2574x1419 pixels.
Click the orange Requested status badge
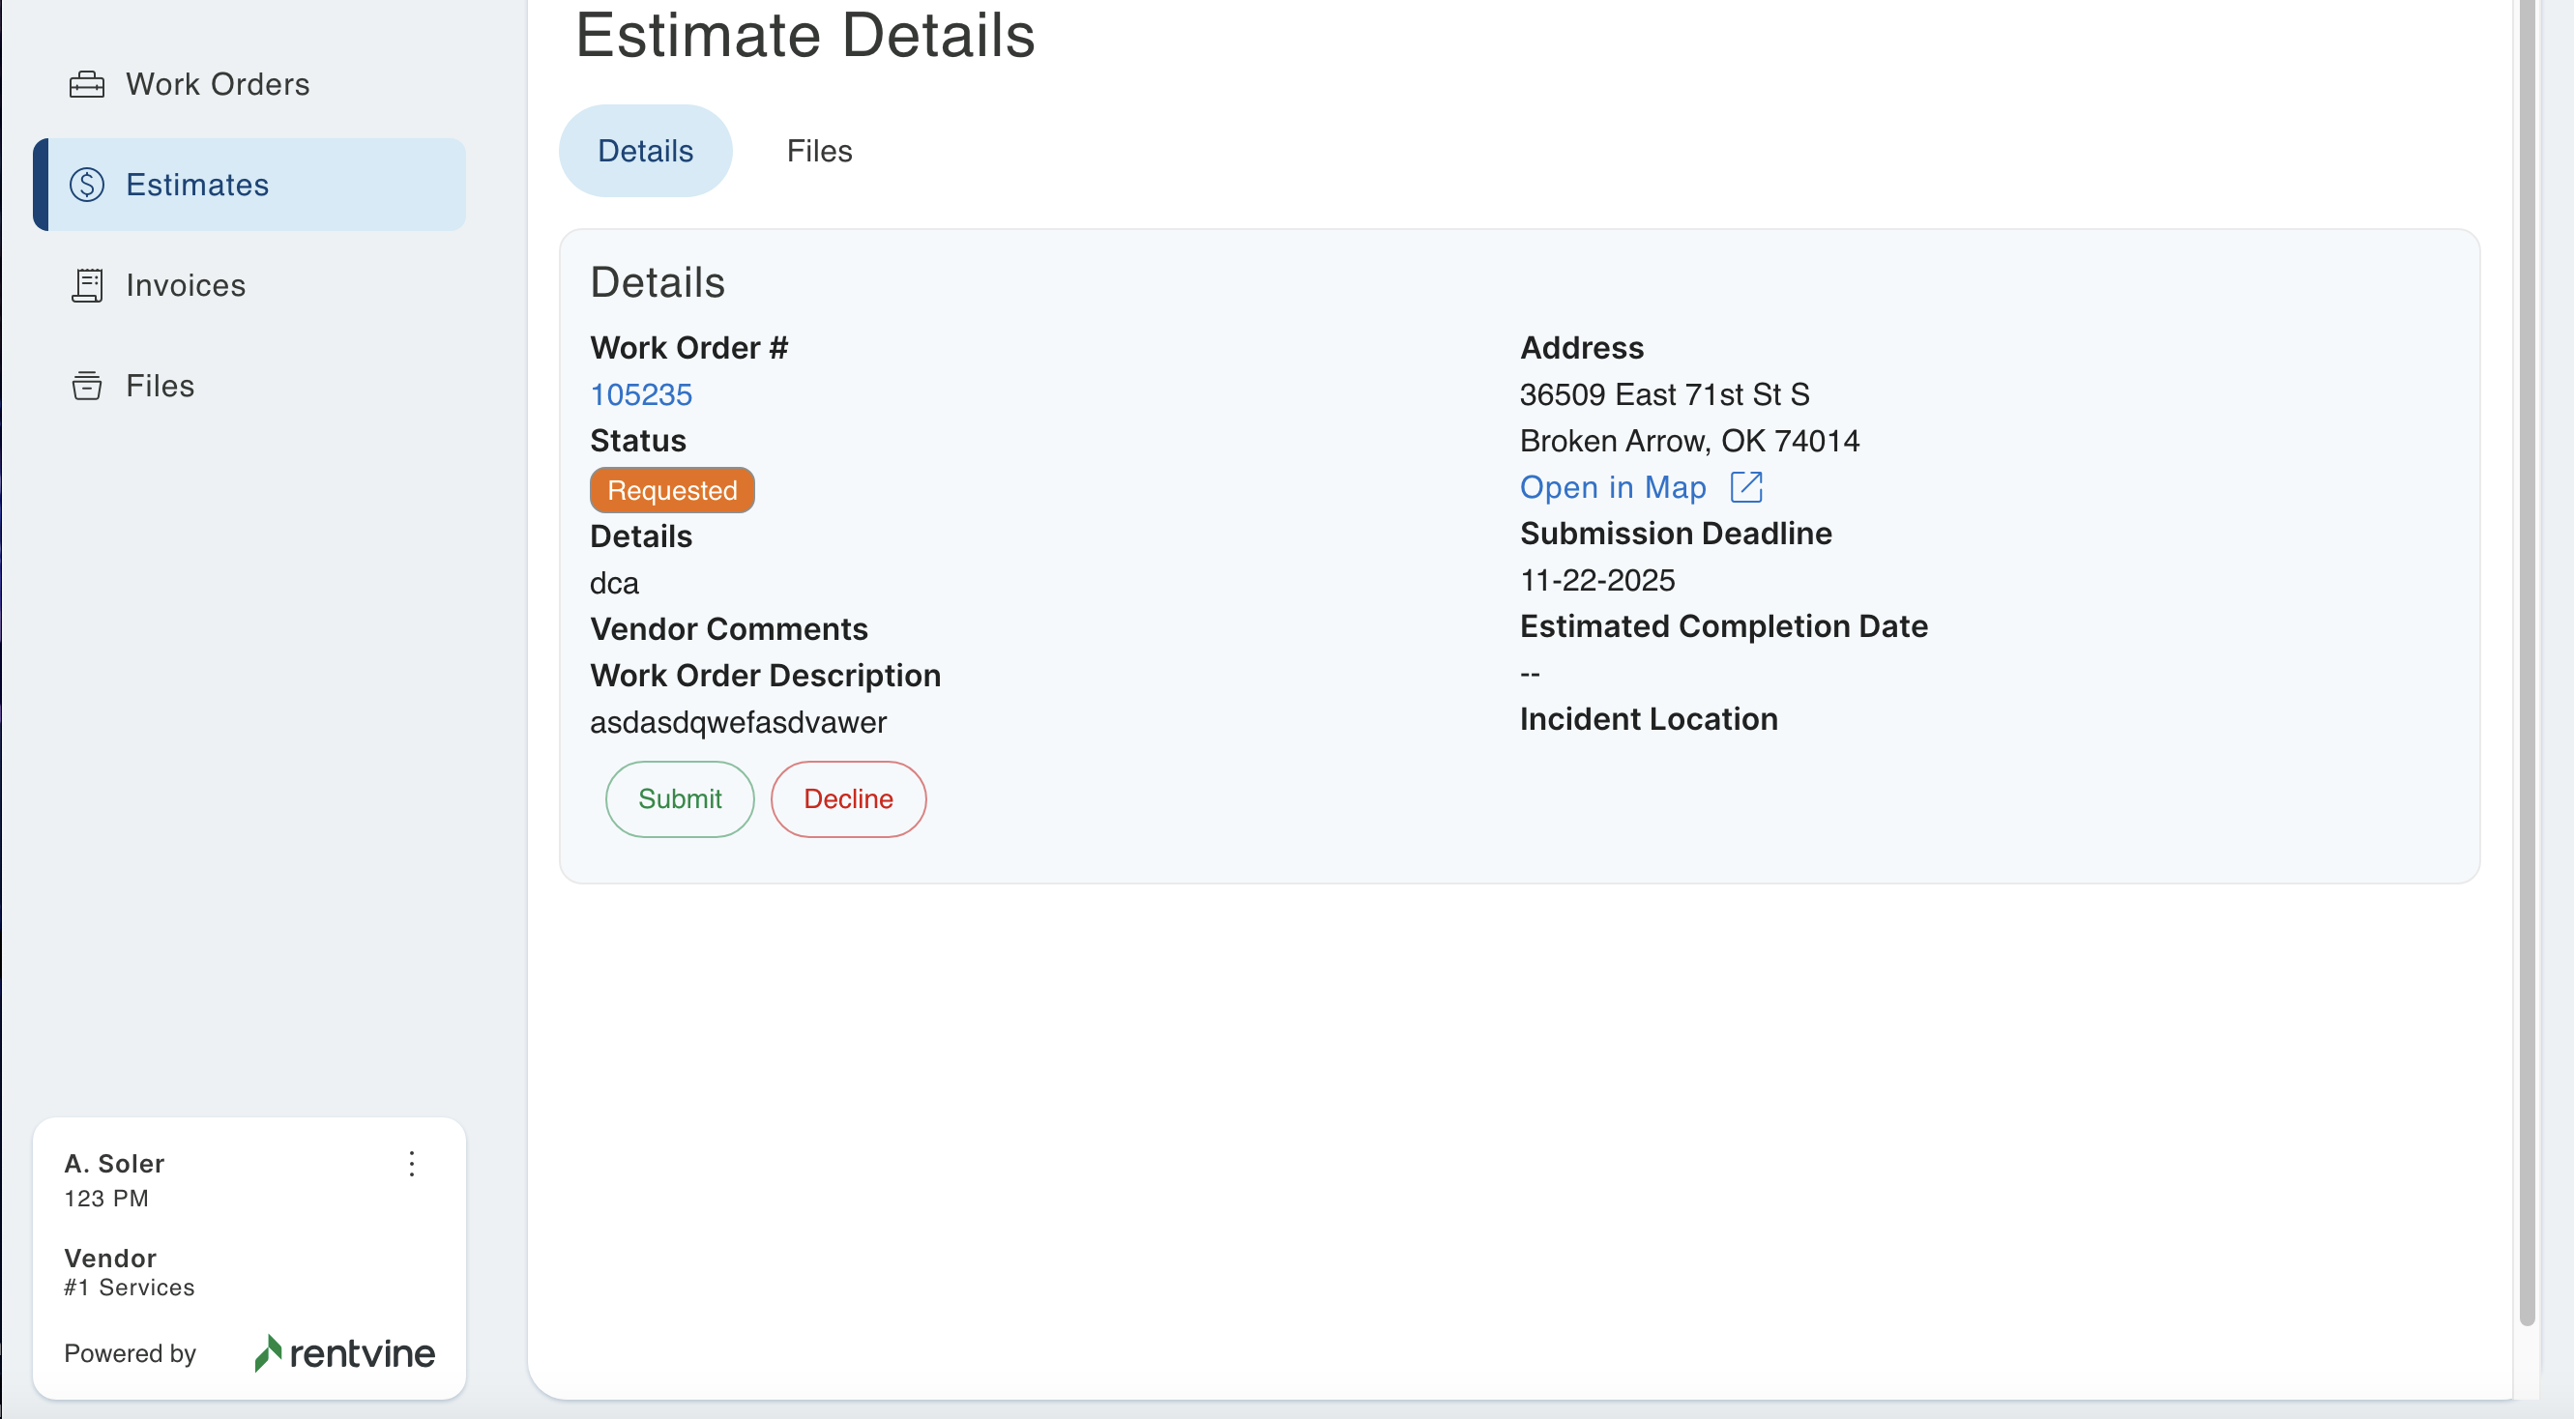click(671, 490)
